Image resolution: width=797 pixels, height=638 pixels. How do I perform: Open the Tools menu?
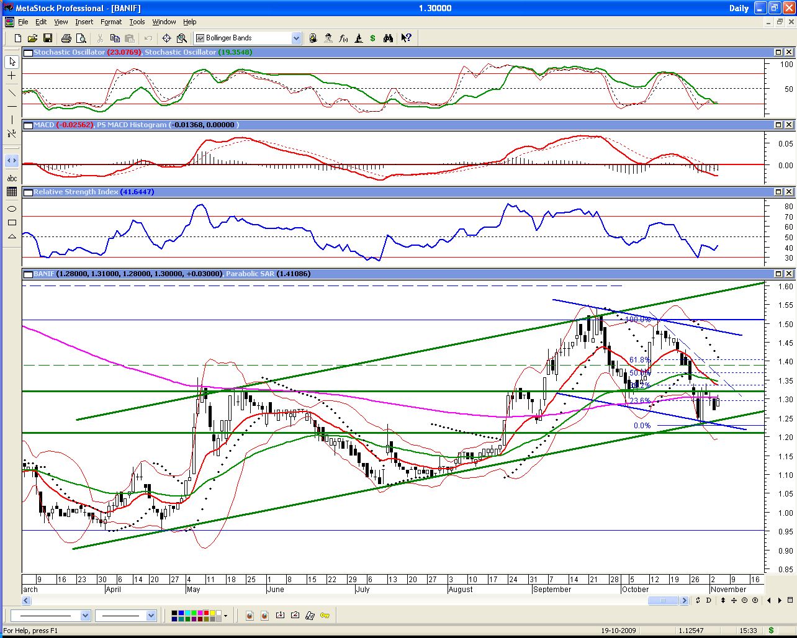pos(137,22)
